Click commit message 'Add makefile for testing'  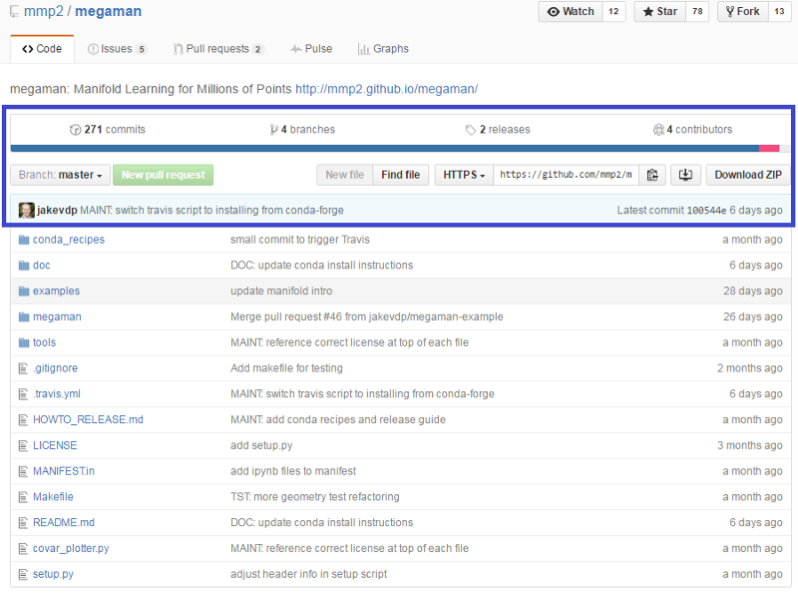286,367
